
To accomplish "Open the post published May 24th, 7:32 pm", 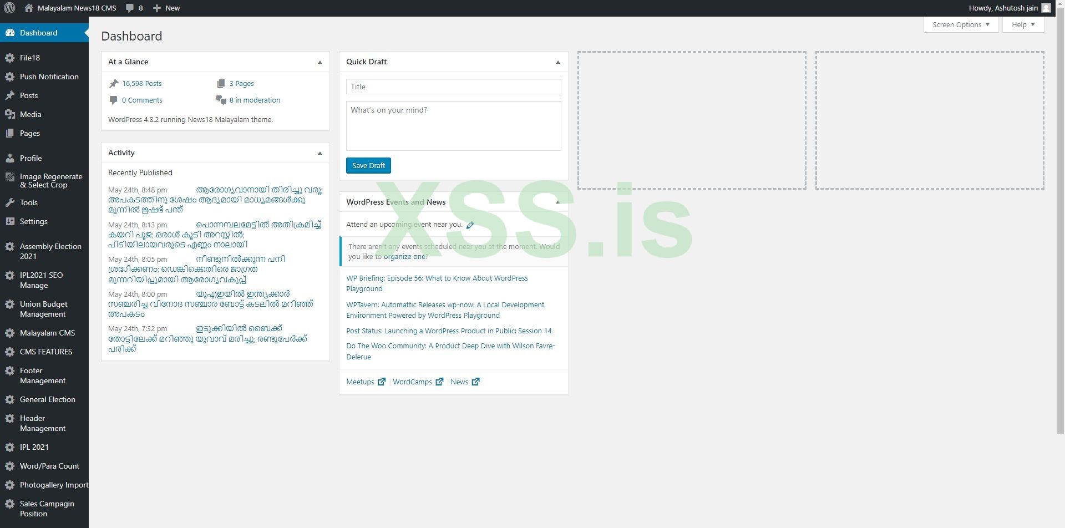I will (x=207, y=338).
